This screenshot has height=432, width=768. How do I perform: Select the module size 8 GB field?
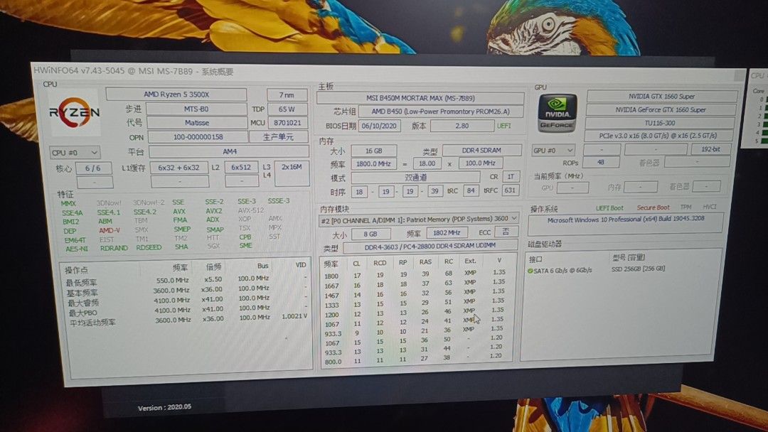tap(370, 234)
